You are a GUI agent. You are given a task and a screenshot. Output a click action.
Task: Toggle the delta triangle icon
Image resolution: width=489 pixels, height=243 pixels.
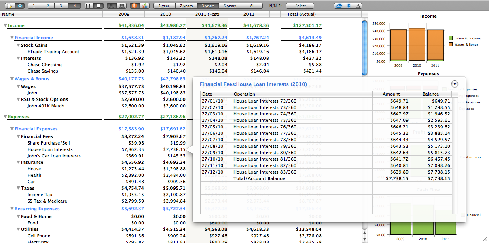358,6
